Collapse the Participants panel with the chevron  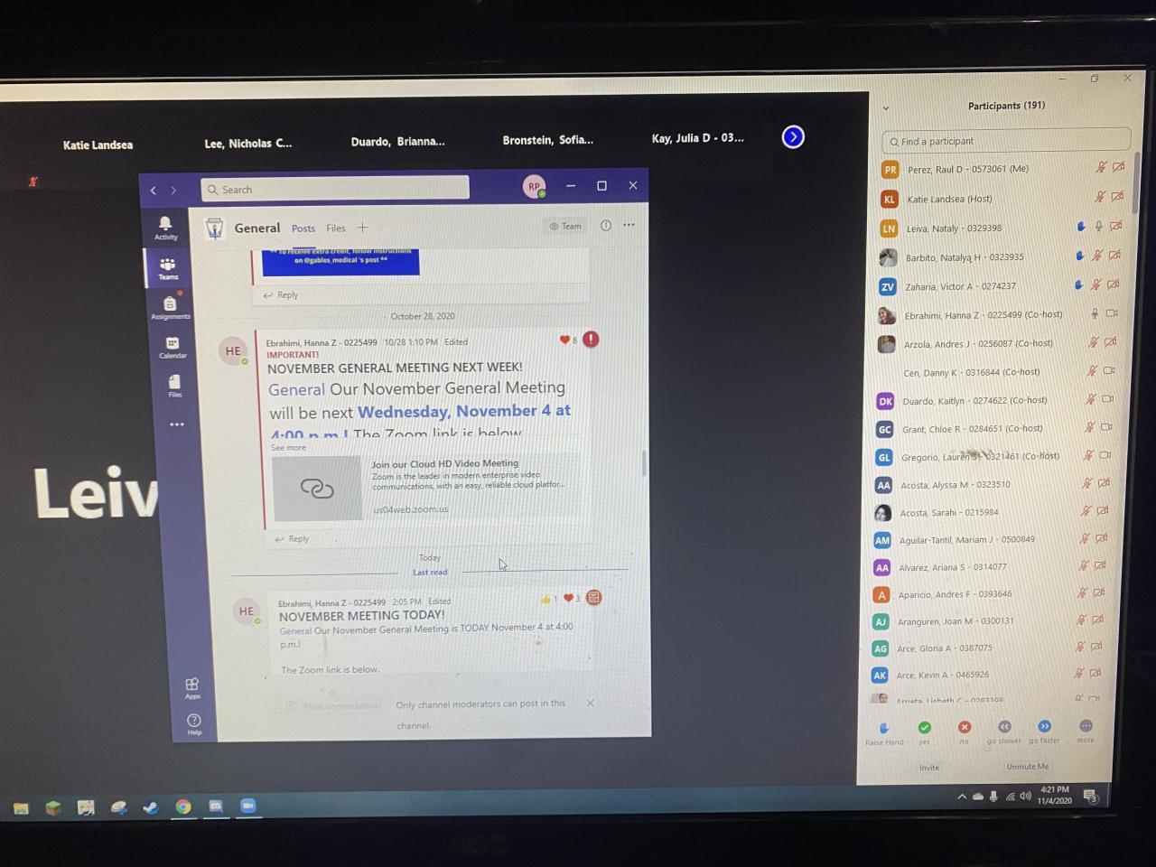click(886, 107)
